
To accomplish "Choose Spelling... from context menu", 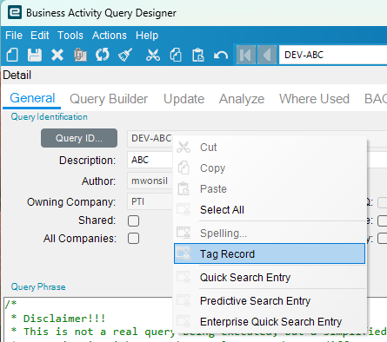I will 270,233.
